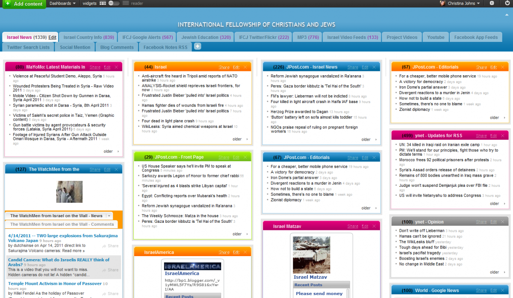Share the Sakurajima Volcano Japan post
Image resolution: width=513 pixels, height=298 pixels.
pyautogui.click(x=110, y=246)
